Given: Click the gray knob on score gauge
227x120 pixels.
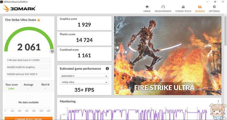Looking at the screenshot, I should pyautogui.click(x=52, y=51).
